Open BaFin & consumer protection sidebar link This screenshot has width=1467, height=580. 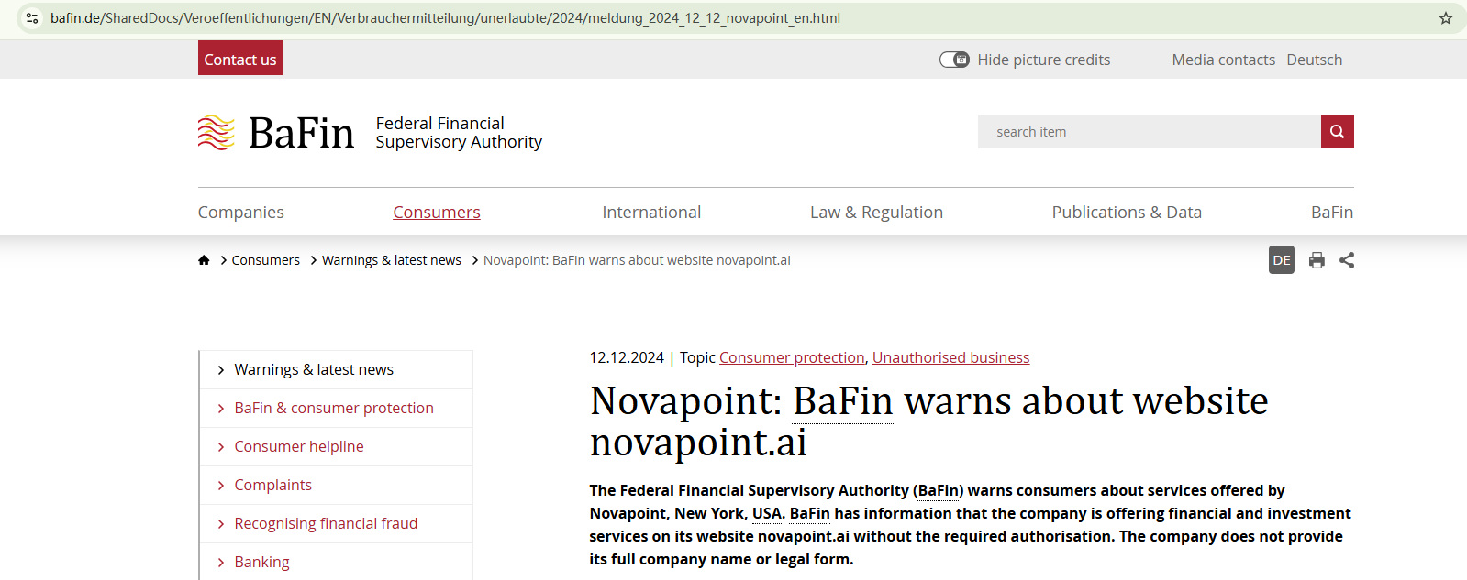pyautogui.click(x=334, y=409)
